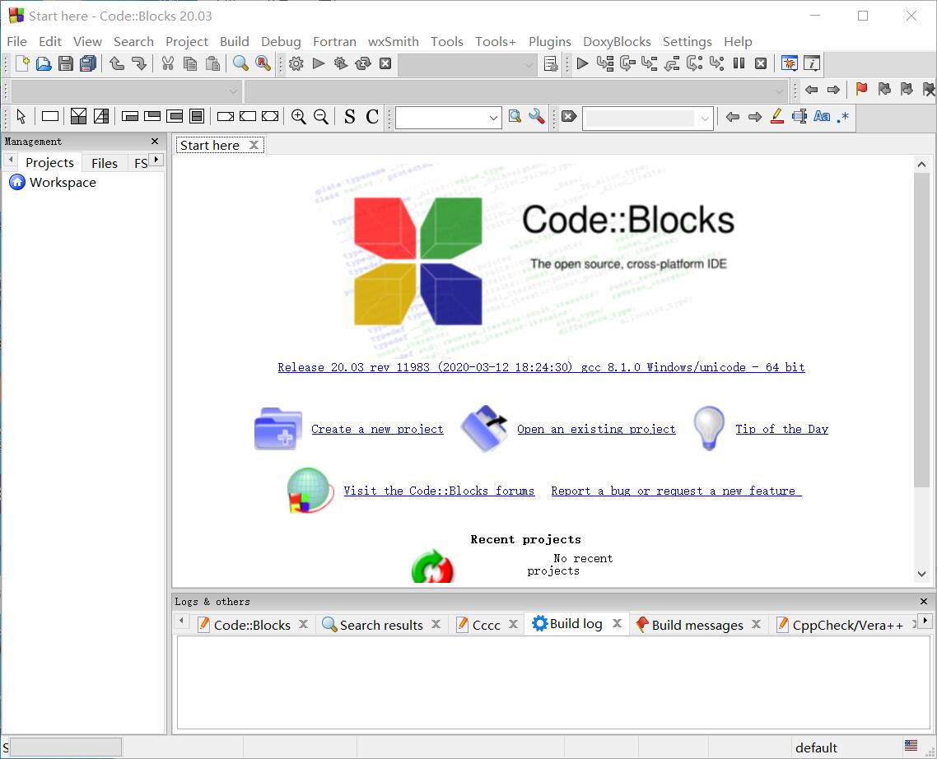Click the Open an existing project link

[x=596, y=429]
